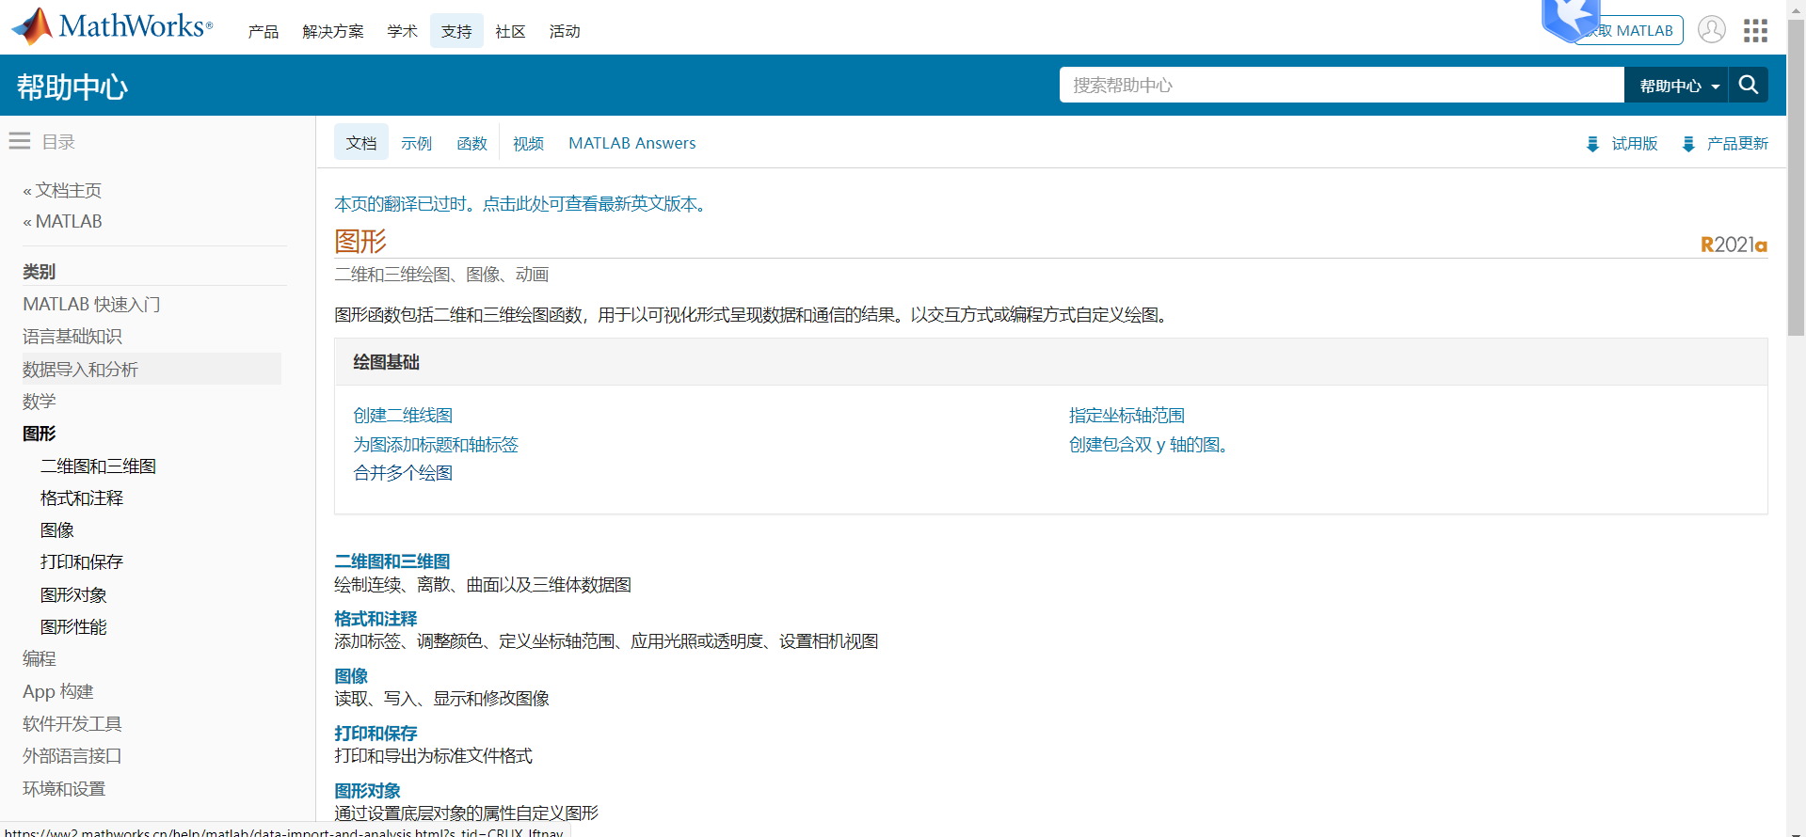Open 环境和设置 category
The height and width of the screenshot is (837, 1806).
pos(64,788)
